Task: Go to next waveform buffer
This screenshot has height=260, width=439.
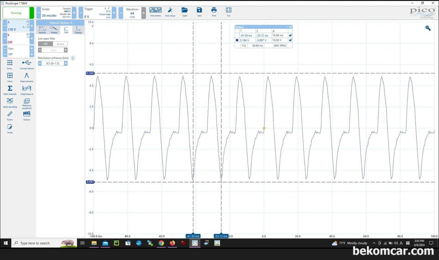Action: pyautogui.click(x=143, y=13)
